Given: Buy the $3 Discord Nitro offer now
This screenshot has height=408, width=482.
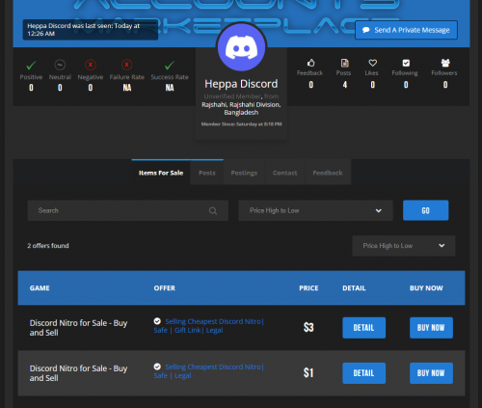Looking at the screenshot, I should point(431,328).
